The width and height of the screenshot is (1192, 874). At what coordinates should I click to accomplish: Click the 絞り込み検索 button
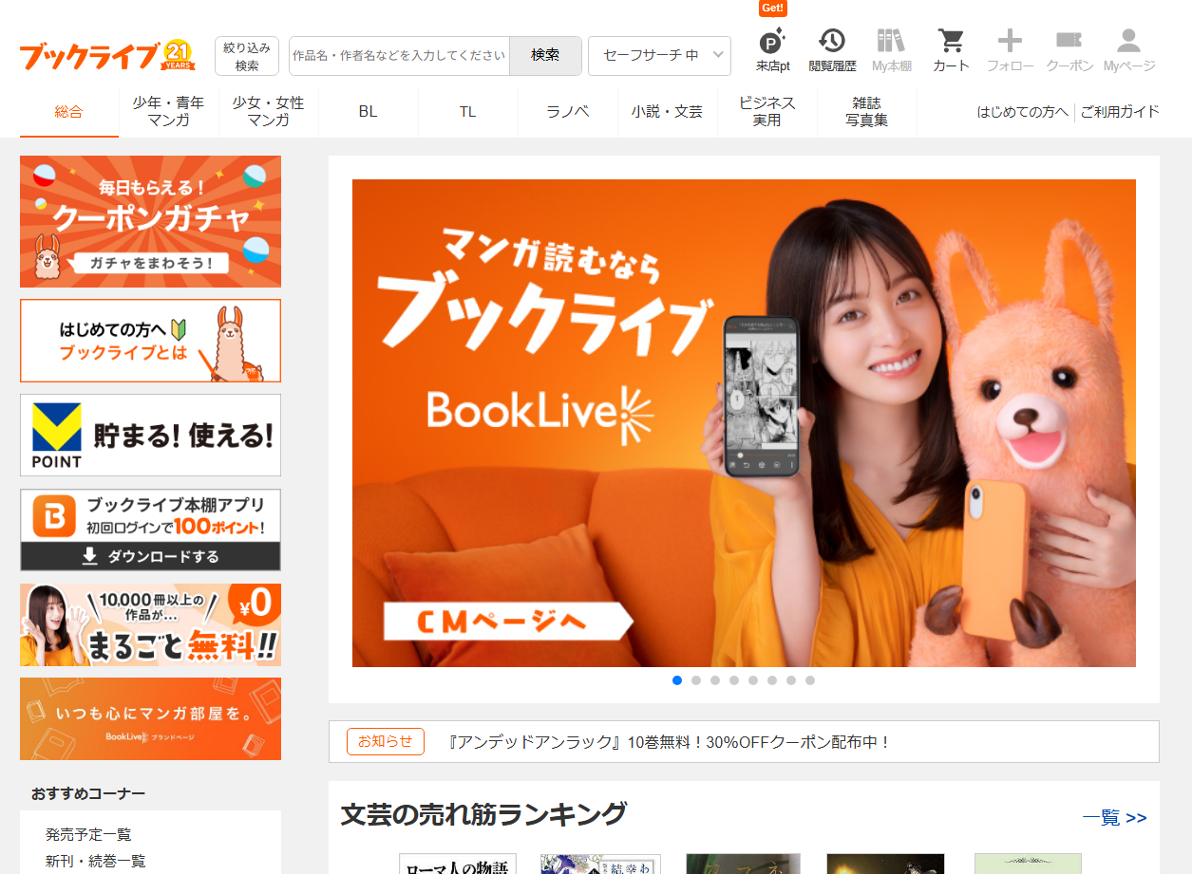pos(247,56)
